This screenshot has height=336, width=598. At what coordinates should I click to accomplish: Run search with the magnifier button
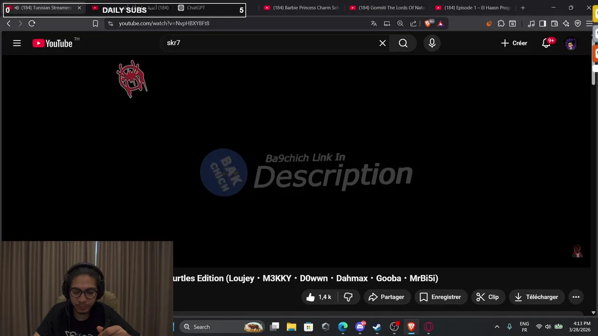coord(403,43)
